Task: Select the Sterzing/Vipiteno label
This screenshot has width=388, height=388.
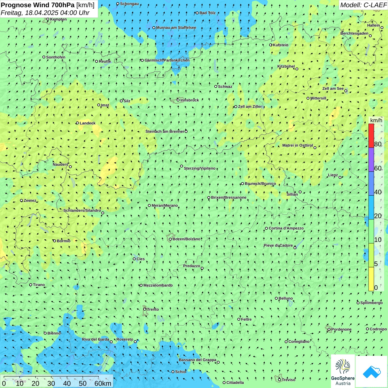Action: tap(200, 168)
